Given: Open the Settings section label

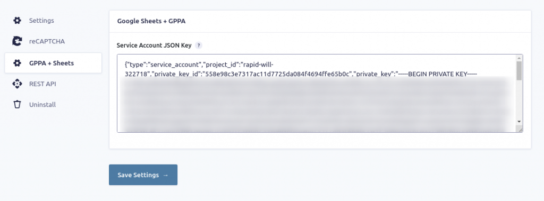Looking at the screenshot, I should [x=41, y=21].
